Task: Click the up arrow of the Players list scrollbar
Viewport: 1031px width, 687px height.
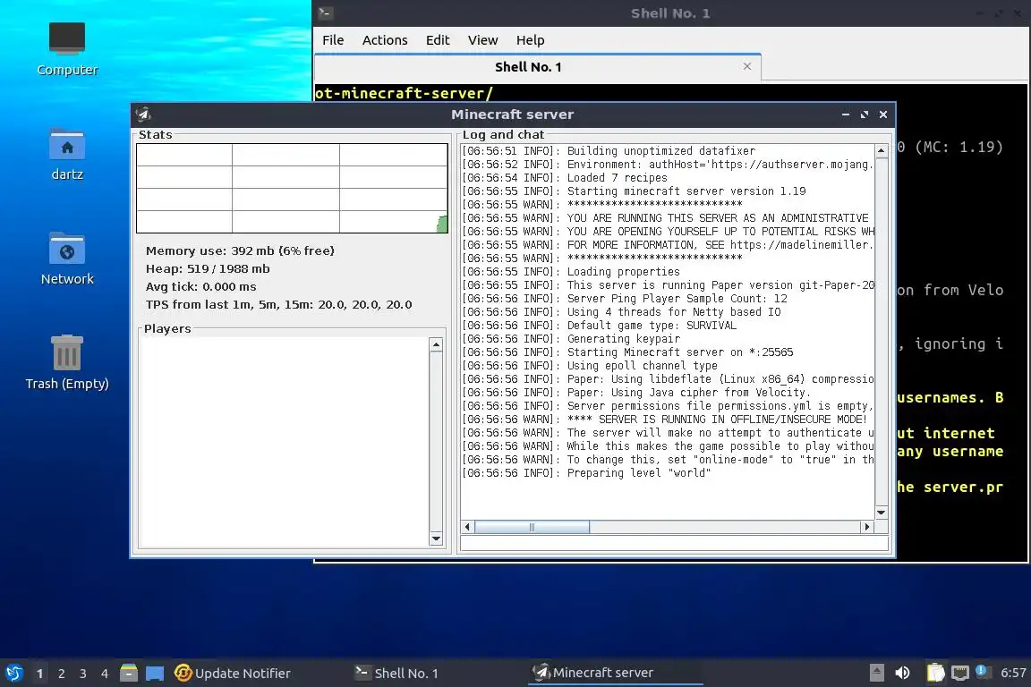Action: (435, 344)
